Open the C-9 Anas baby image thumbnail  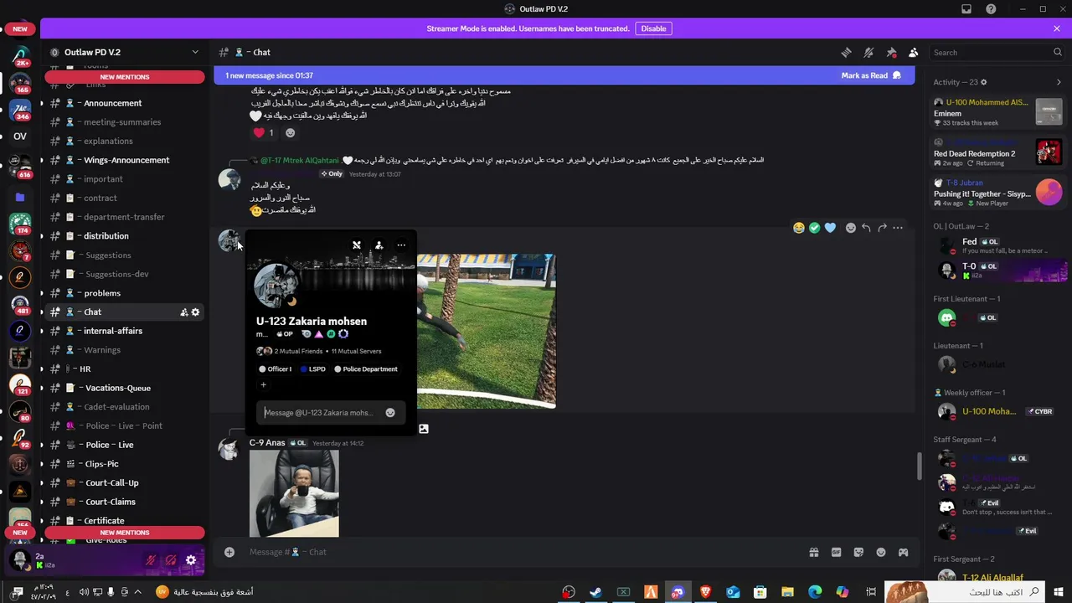294,493
